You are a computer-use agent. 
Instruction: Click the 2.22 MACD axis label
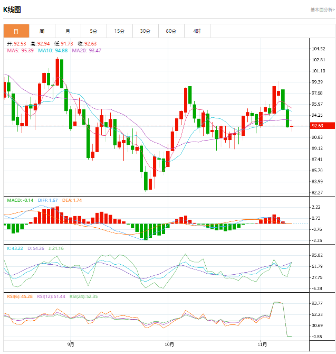coord(316,207)
